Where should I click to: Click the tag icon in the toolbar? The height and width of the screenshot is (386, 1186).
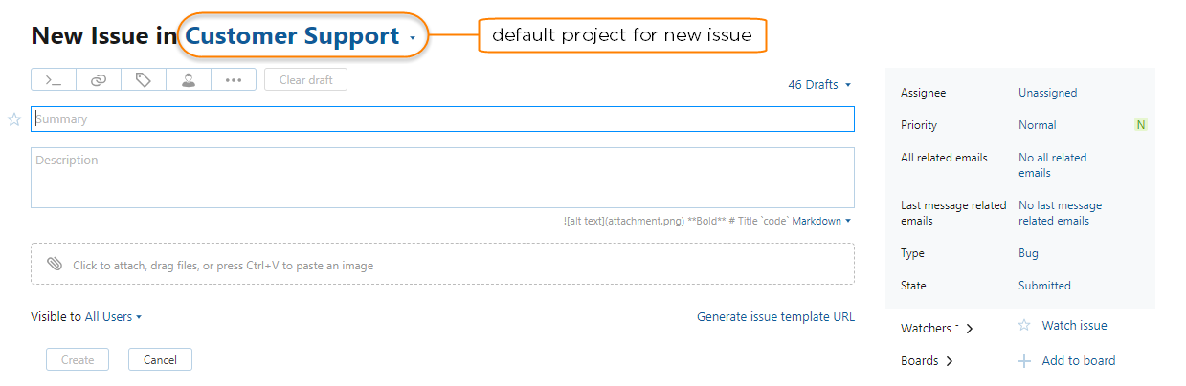coord(144,80)
